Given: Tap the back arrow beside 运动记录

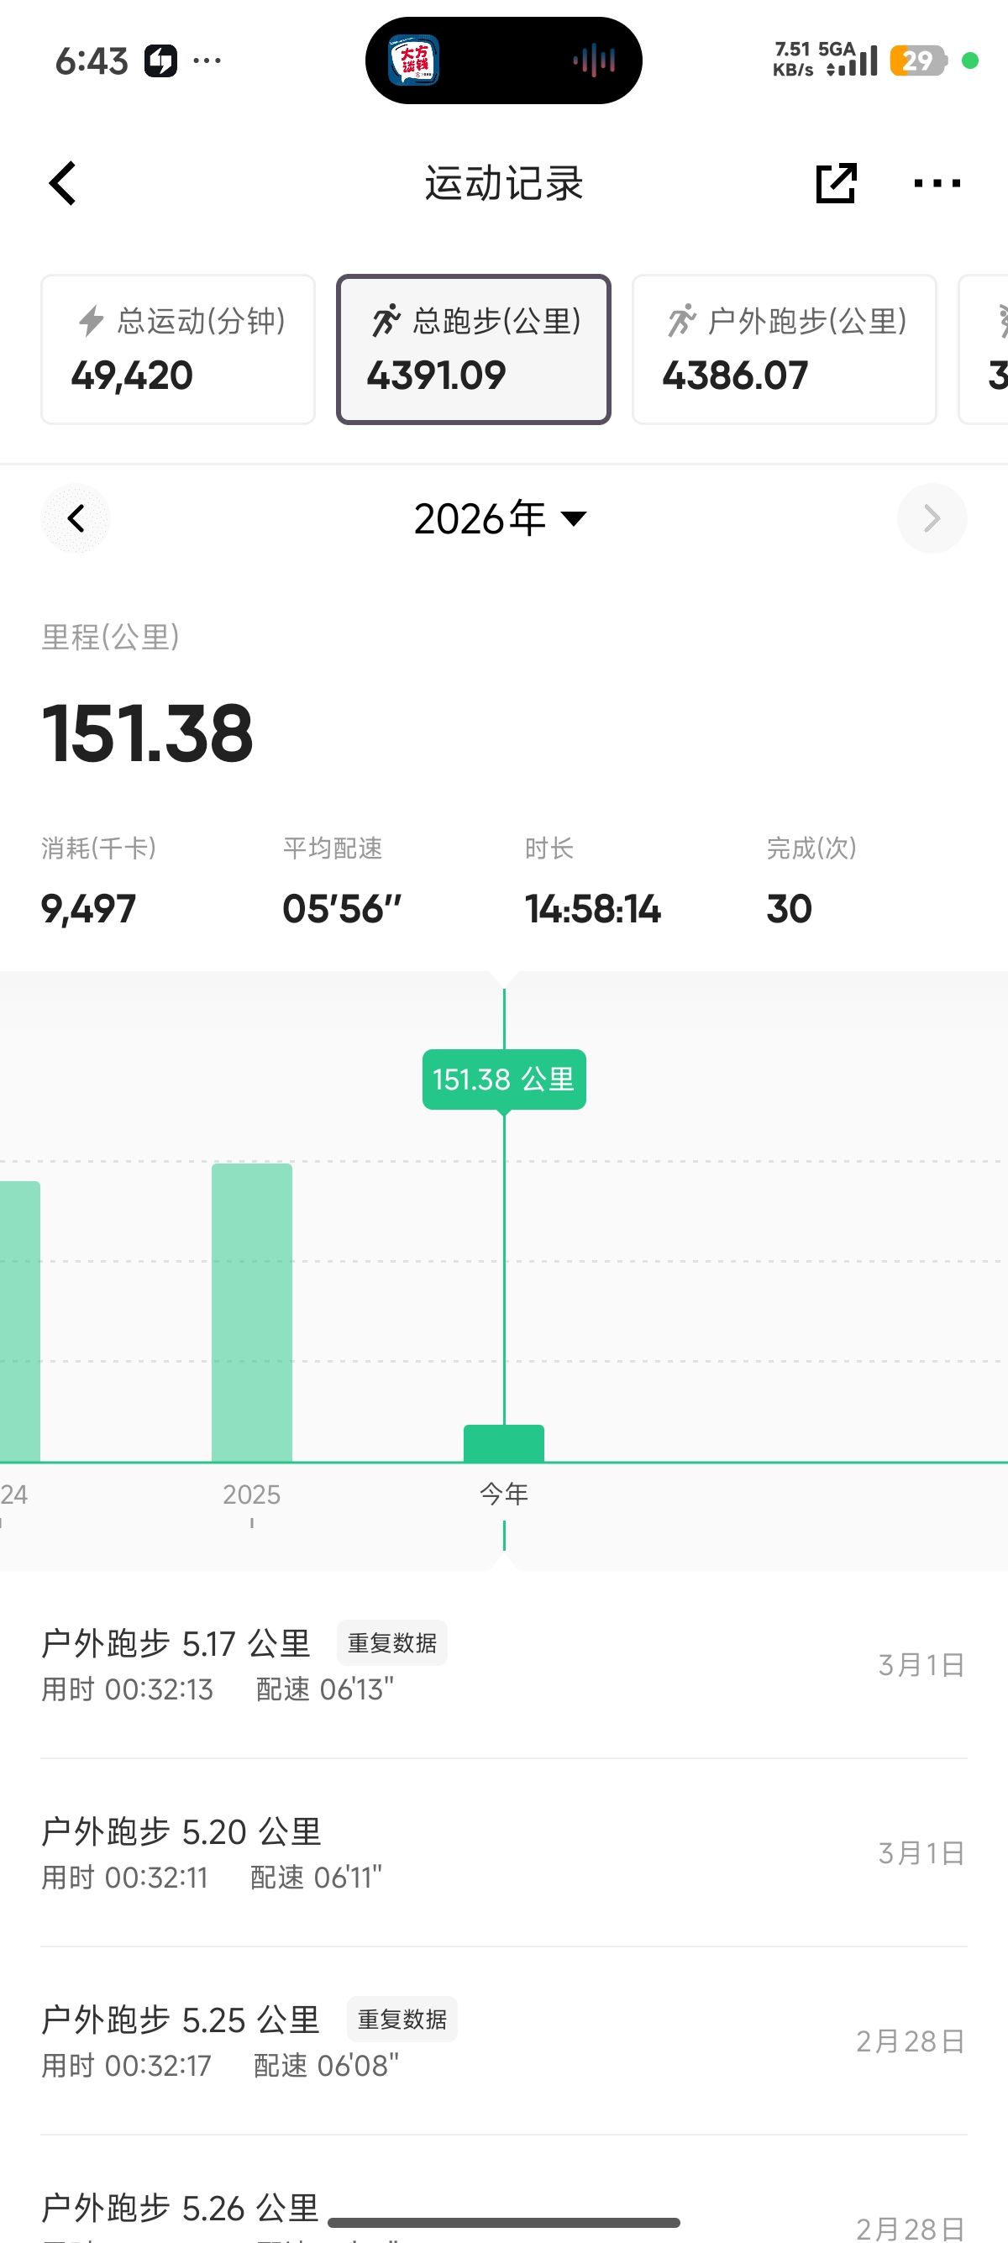Looking at the screenshot, I should [x=63, y=184].
